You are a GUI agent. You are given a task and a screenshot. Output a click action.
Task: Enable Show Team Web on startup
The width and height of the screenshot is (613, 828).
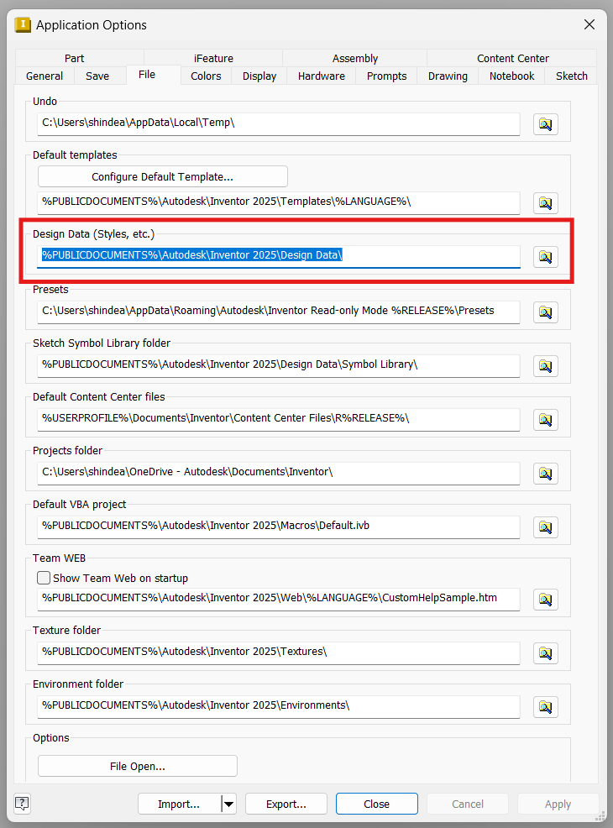point(43,578)
